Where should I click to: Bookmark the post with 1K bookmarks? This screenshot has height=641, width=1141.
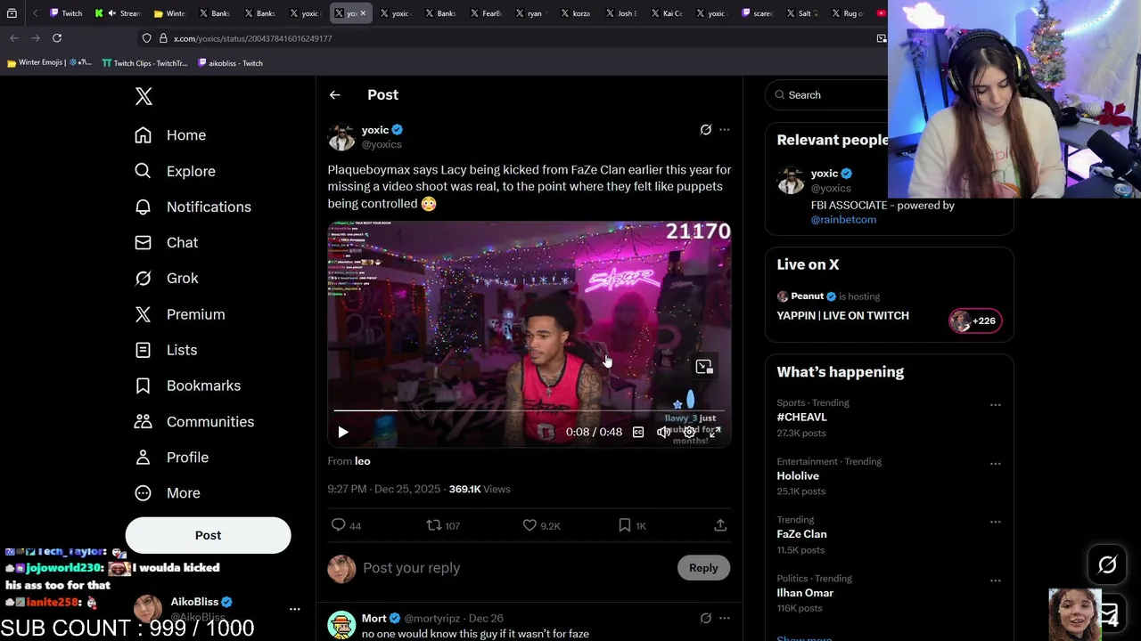coord(632,525)
